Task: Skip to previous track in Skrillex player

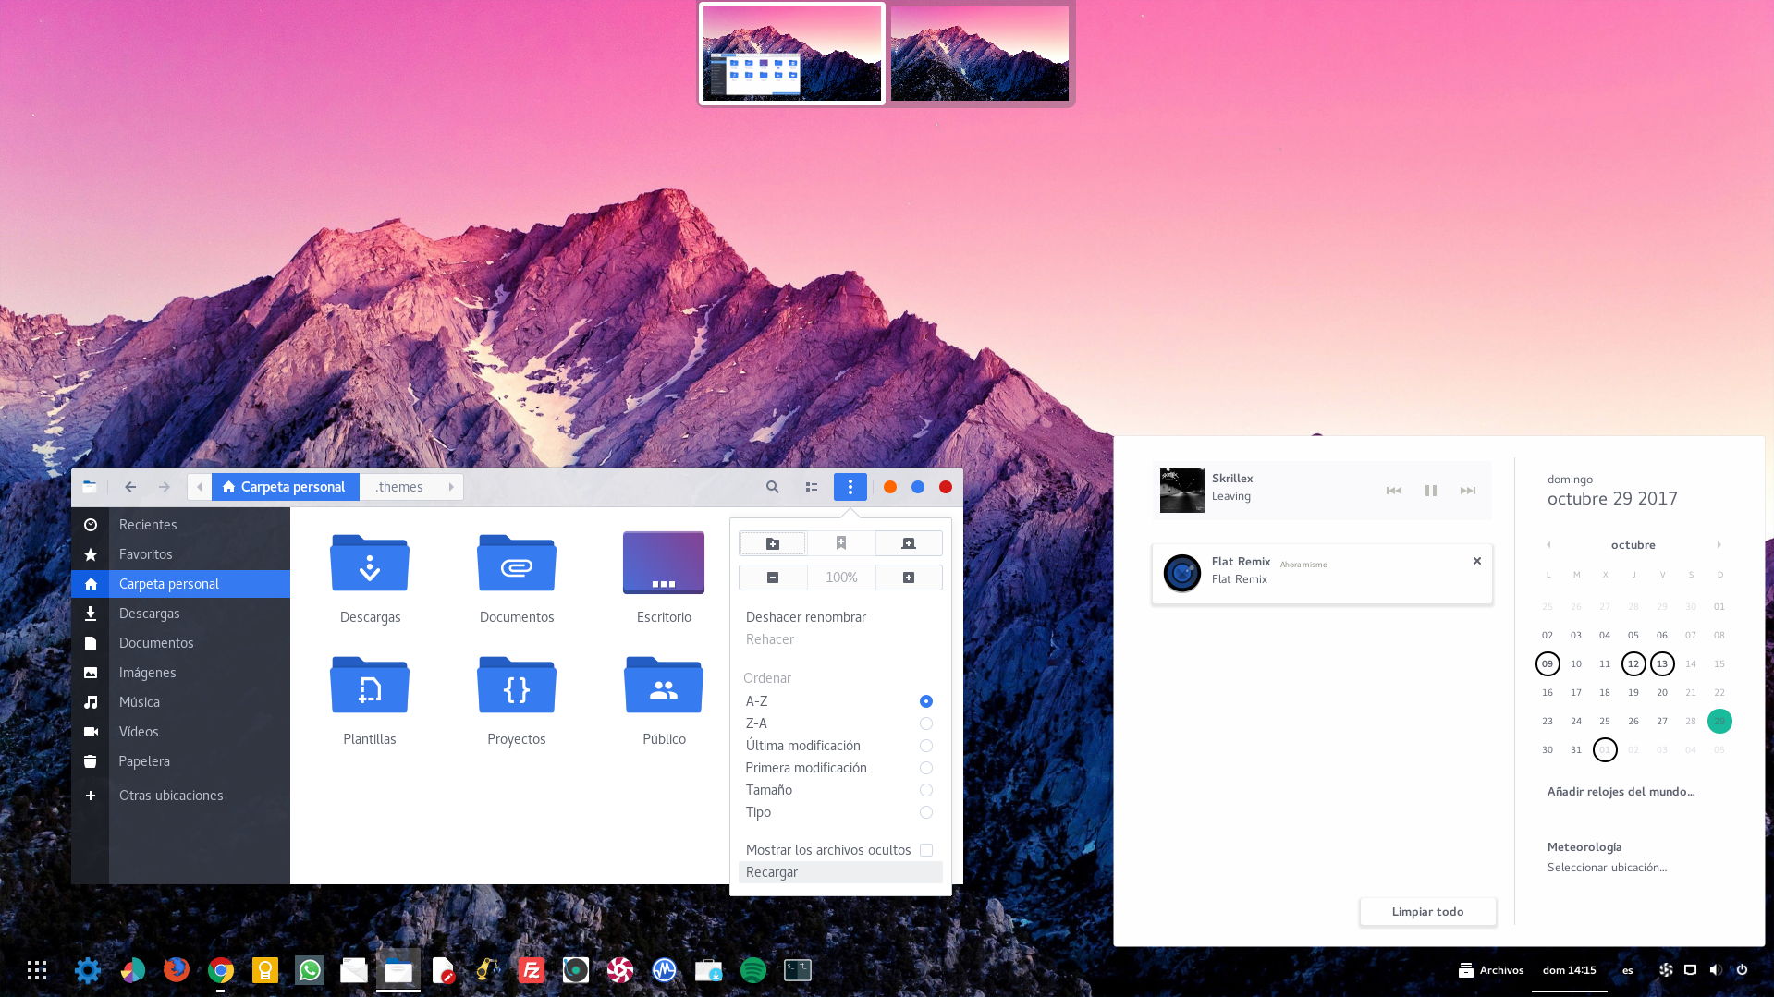Action: click(x=1394, y=491)
